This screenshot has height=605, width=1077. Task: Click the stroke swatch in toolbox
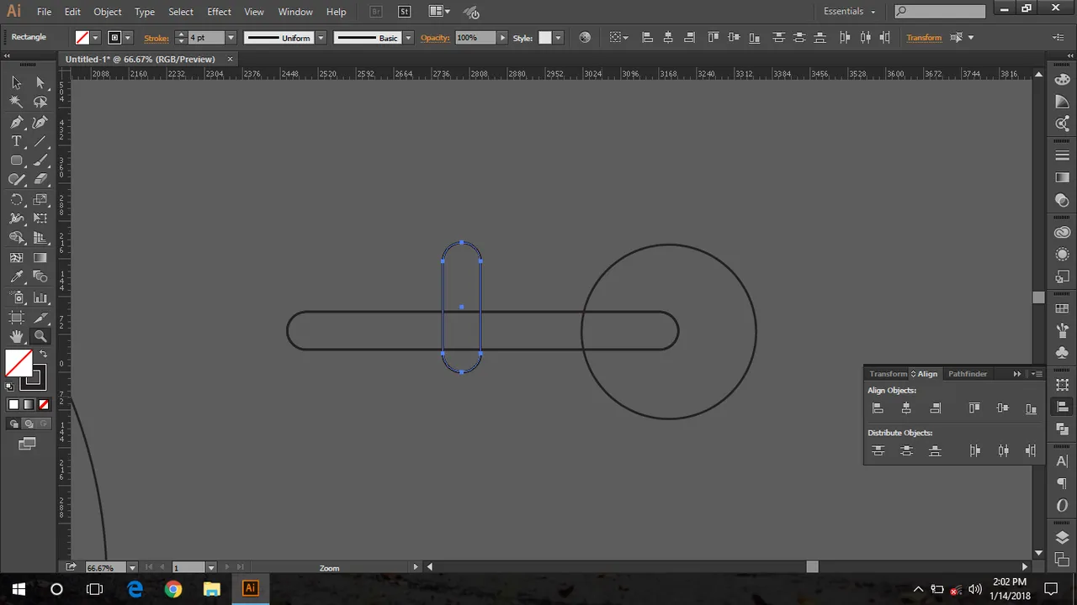pyautogui.click(x=33, y=377)
